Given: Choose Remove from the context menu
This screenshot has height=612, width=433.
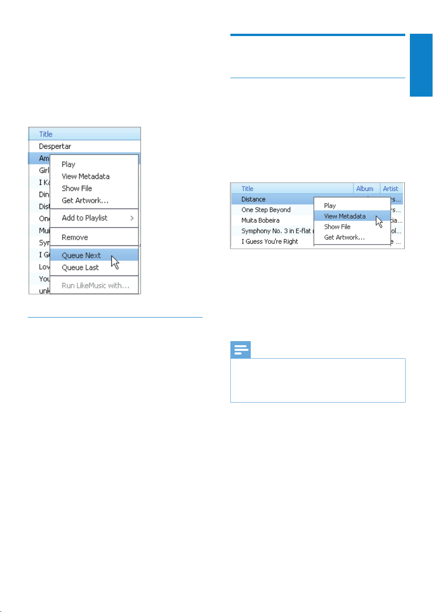Looking at the screenshot, I should coord(94,237).
